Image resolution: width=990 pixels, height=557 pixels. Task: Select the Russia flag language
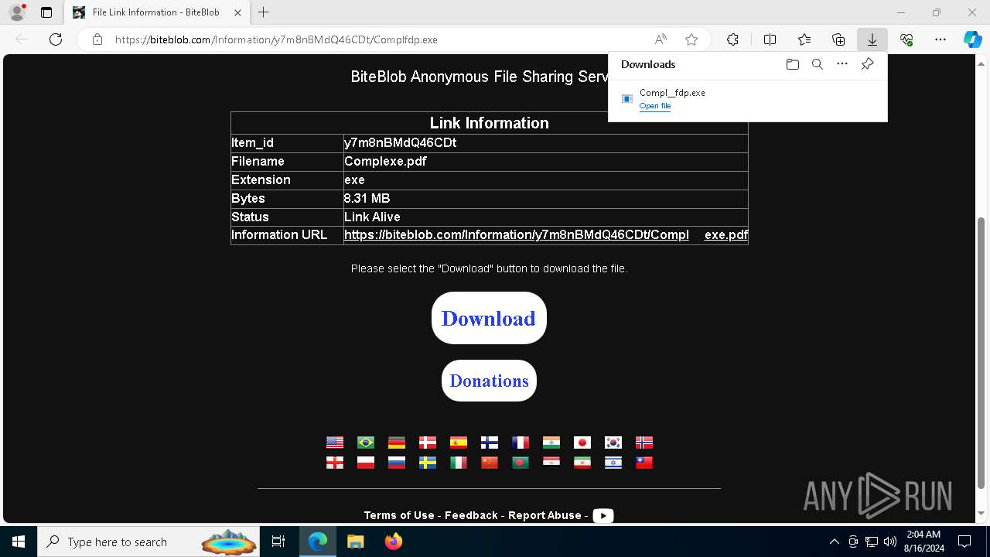[397, 463]
